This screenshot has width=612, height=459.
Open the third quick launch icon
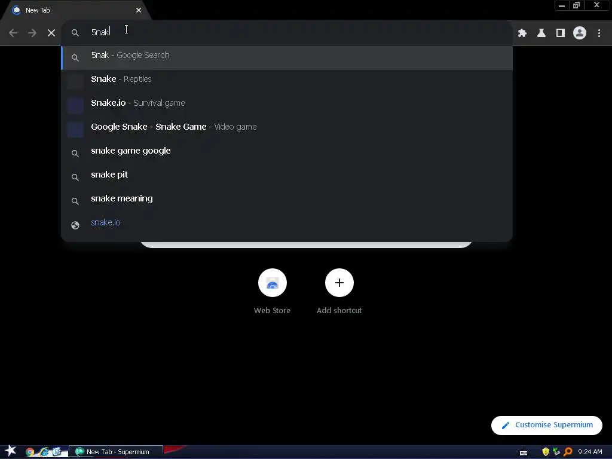click(x=57, y=452)
